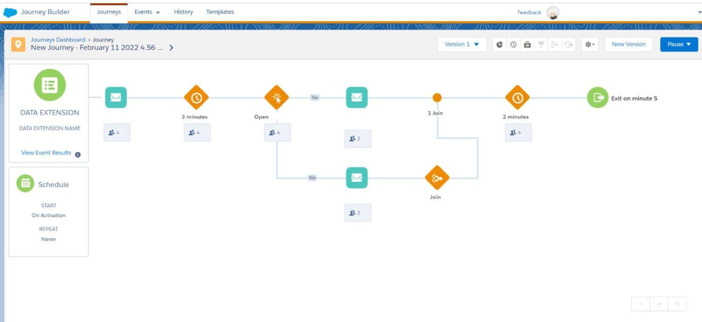This screenshot has width=702, height=322.
Task: Expand the Events menu
Action: pos(147,12)
